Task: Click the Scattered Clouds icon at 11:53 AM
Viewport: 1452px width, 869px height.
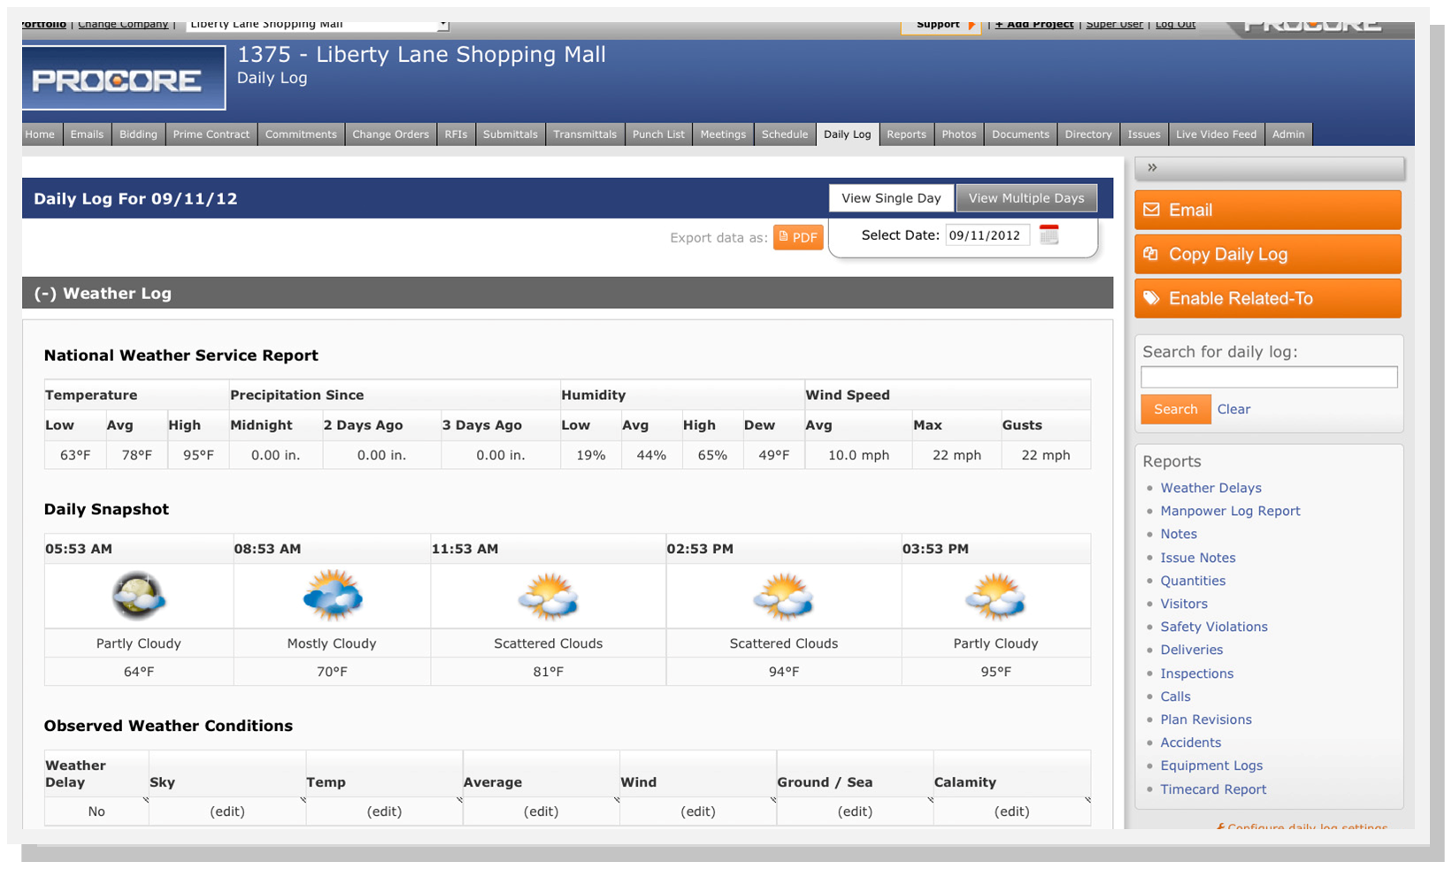Action: click(x=548, y=596)
